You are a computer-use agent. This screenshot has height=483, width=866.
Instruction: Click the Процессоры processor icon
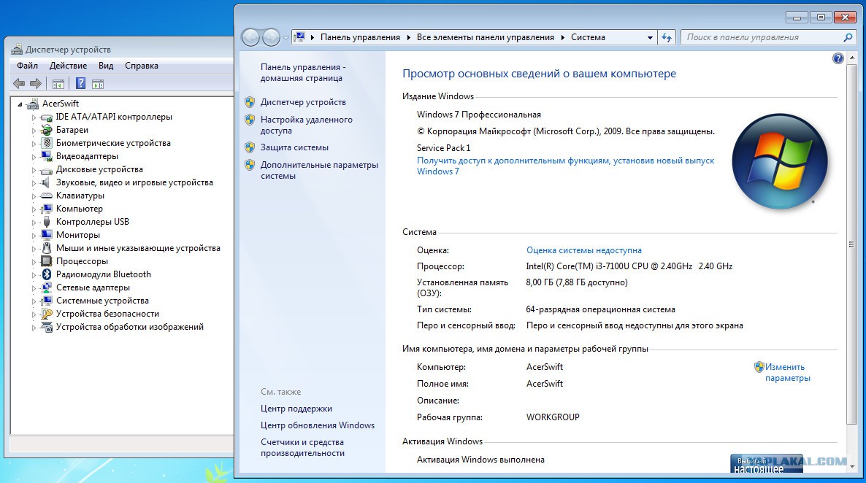click(x=47, y=261)
